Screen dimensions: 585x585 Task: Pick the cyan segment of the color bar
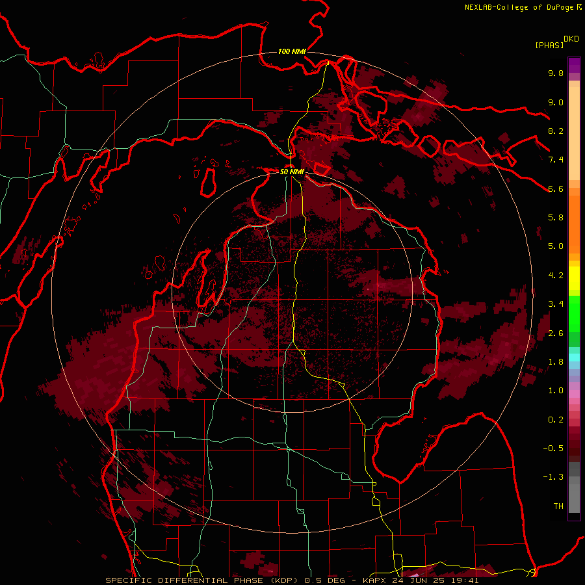[574, 357]
